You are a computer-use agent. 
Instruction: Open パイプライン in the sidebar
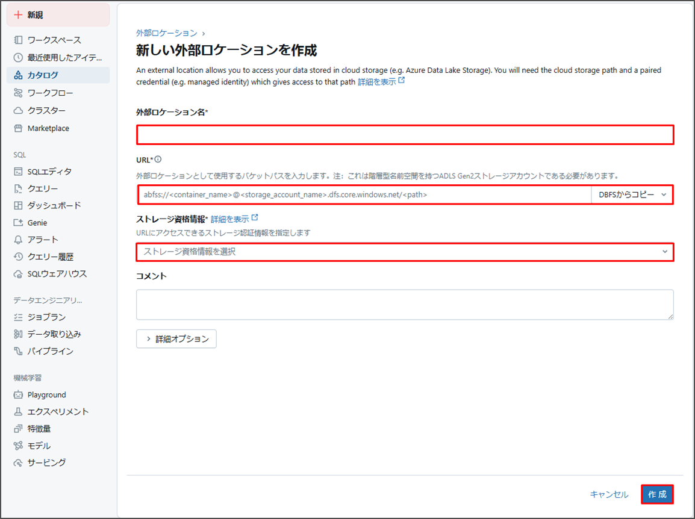[x=58, y=351]
